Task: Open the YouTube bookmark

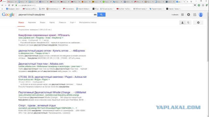Action: coord(123,9)
